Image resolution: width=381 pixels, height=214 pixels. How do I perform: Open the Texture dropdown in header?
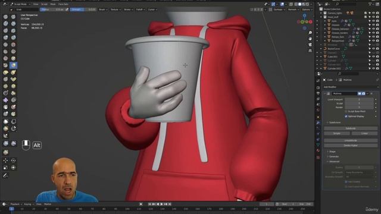point(115,10)
